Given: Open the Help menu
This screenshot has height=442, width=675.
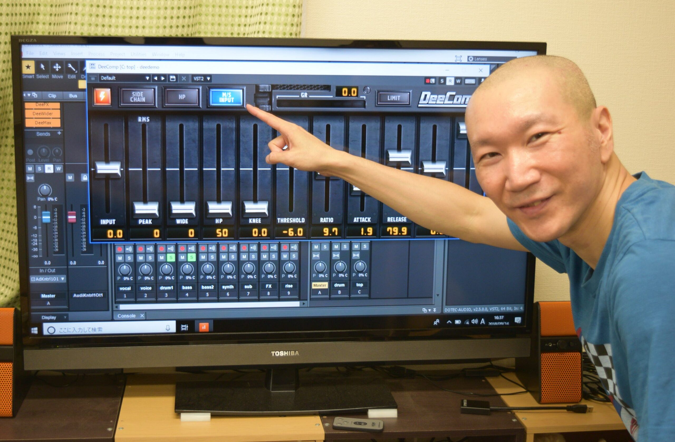Looking at the screenshot, I should tap(180, 55).
